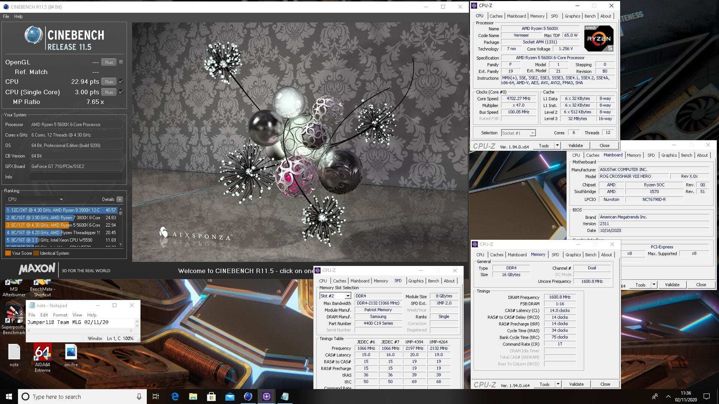Switch to the Caches tab in CPU-Z
Viewport: 719px width, 404px height.
click(496, 16)
